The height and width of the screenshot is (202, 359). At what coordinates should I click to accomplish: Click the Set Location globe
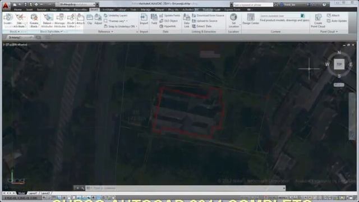(x=233, y=20)
